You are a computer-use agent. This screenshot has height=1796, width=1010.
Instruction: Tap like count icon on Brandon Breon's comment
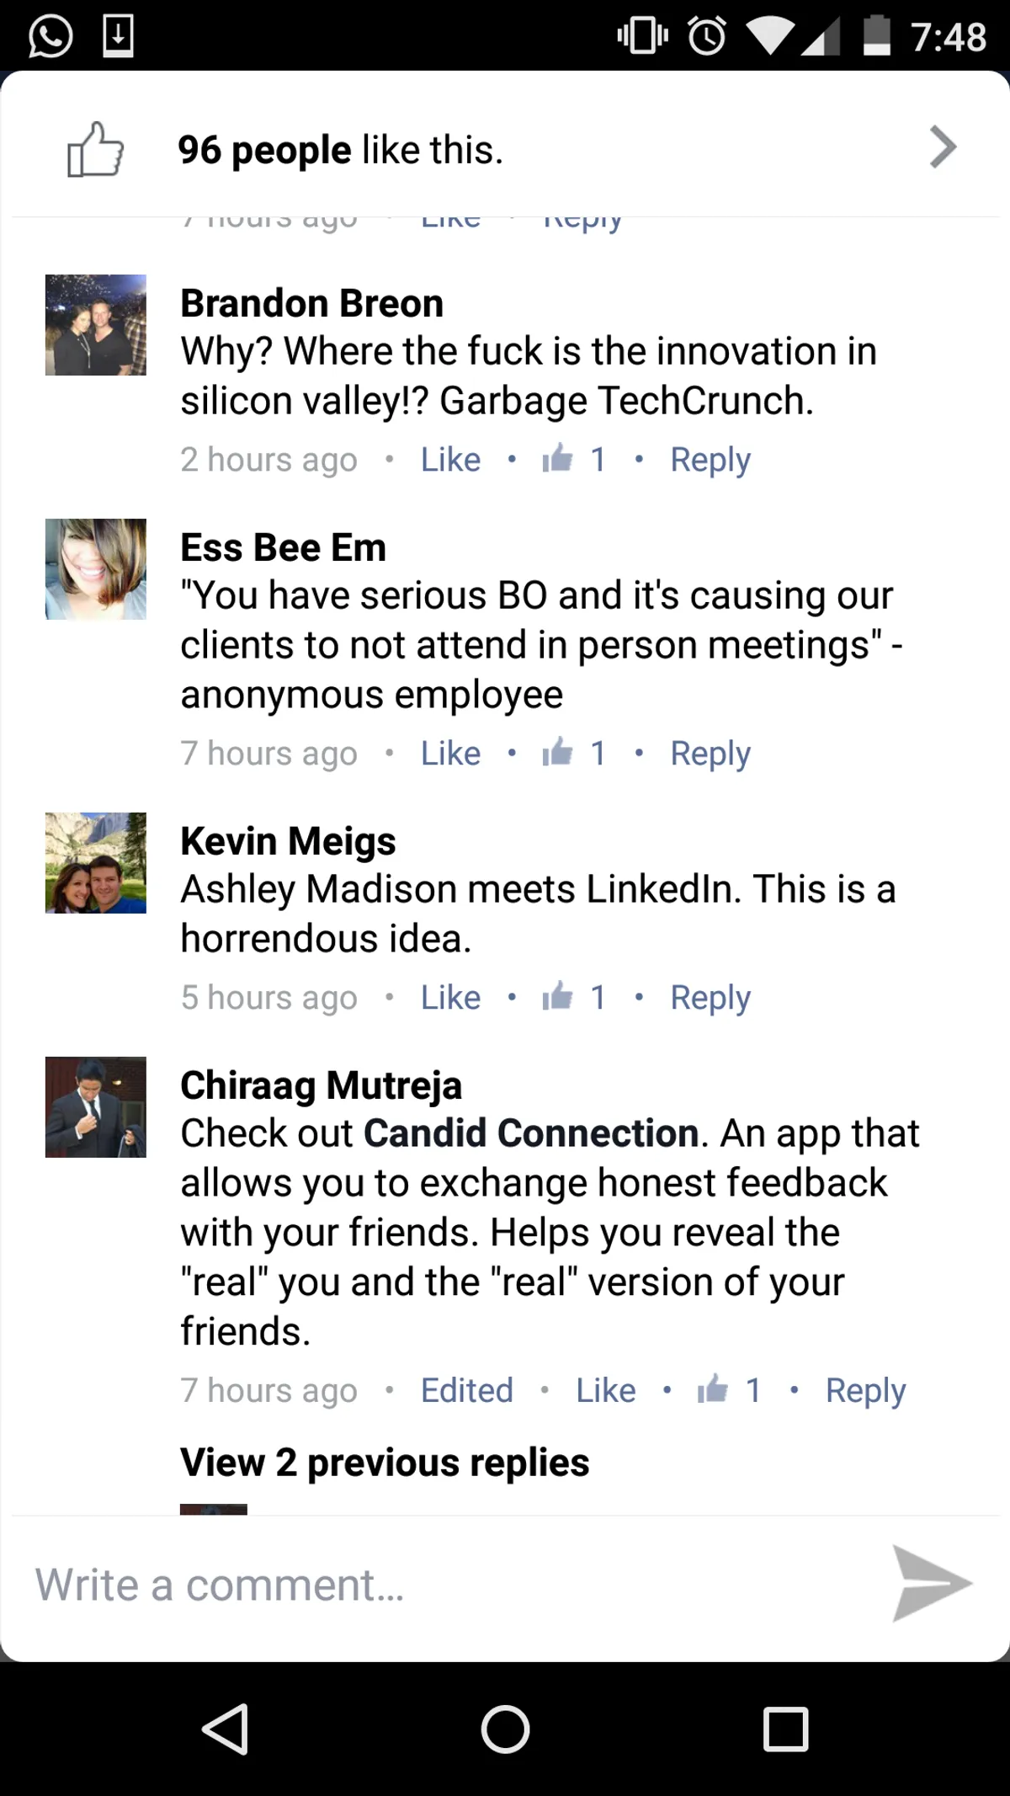click(557, 460)
